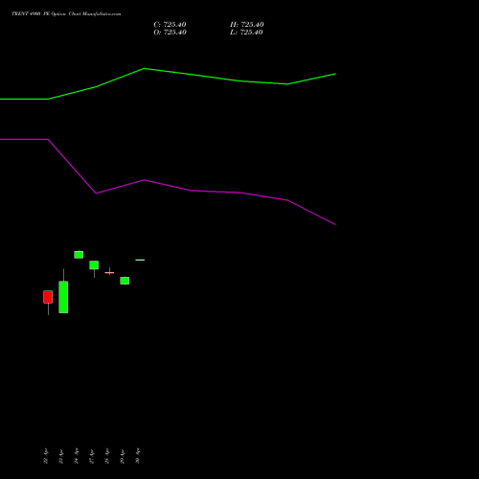This screenshot has width=479, height=479.
Task: Select the close value C: 725.40
Action: [170, 25]
